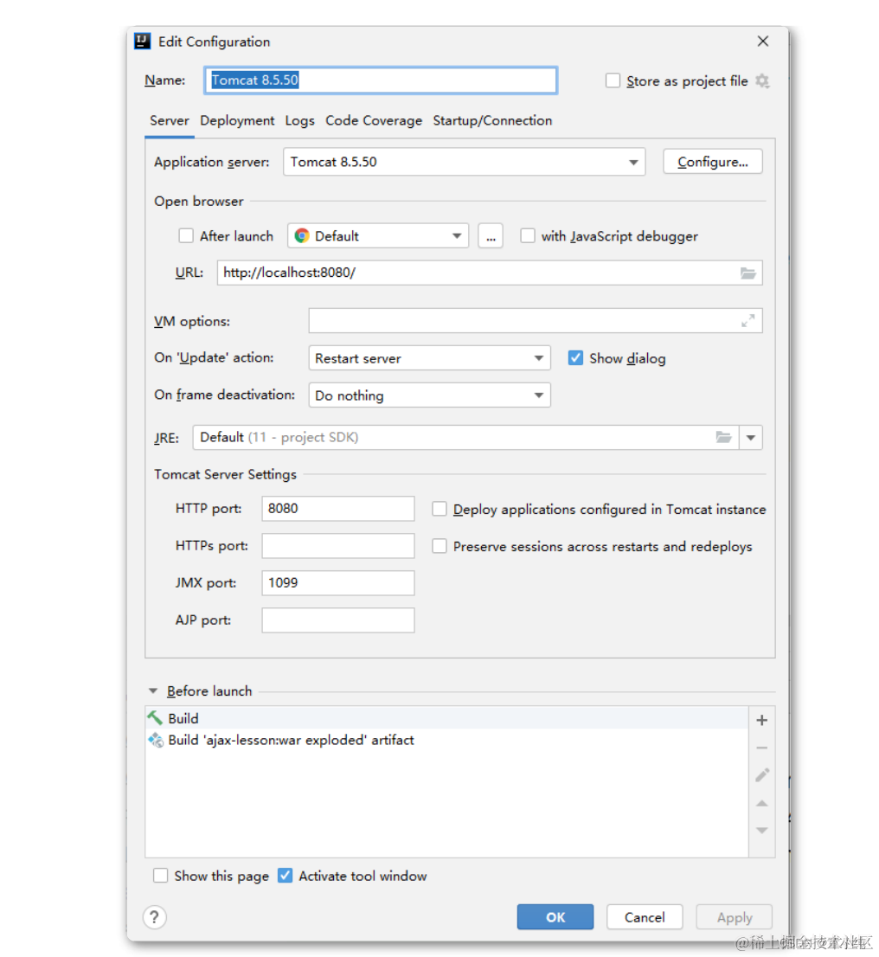The height and width of the screenshot is (957, 879).
Task: Enable After launch checkbox
Action: click(186, 235)
